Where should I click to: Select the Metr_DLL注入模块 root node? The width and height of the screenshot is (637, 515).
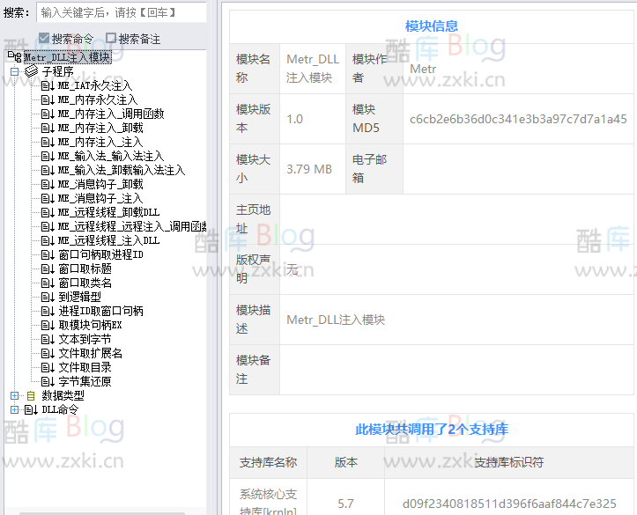pyautogui.click(x=67, y=57)
